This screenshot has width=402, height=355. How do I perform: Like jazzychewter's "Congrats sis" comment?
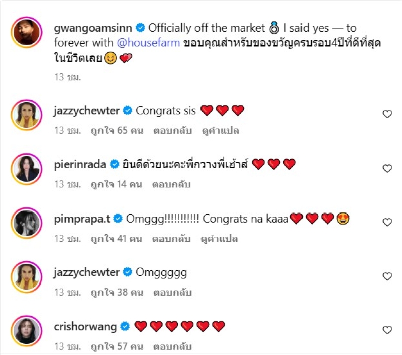tap(387, 114)
